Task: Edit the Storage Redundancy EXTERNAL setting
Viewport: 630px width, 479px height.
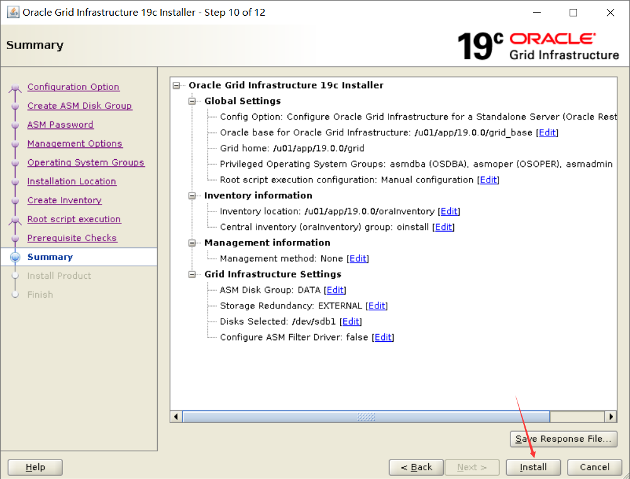Action: [377, 306]
